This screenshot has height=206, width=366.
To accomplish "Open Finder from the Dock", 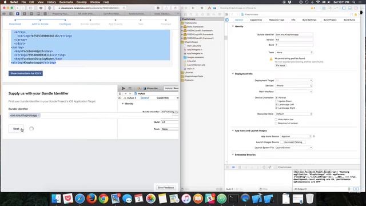I will (x=56, y=199).
